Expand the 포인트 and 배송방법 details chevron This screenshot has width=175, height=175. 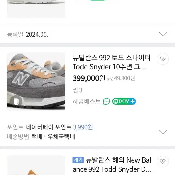pyautogui.click(x=163, y=132)
